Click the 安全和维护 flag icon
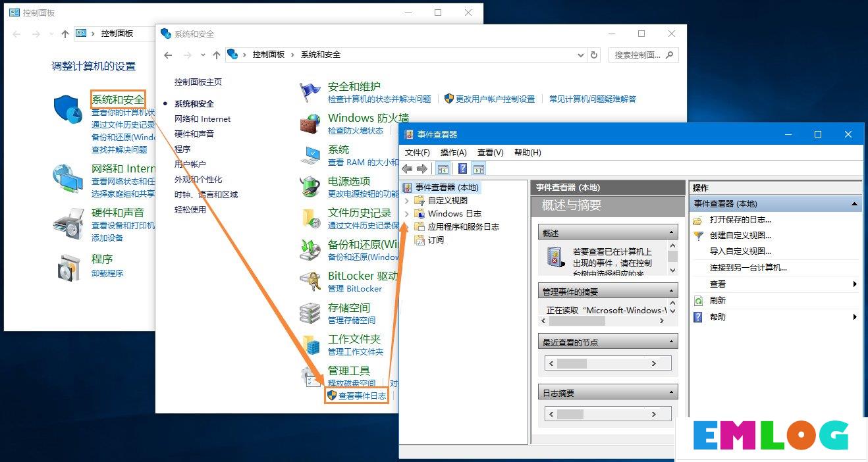The height and width of the screenshot is (462, 868). [x=310, y=93]
